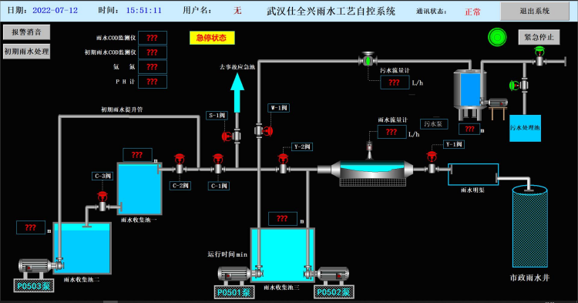
Task: Click the level field above 雨水收集池一
Action: pyautogui.click(x=137, y=155)
